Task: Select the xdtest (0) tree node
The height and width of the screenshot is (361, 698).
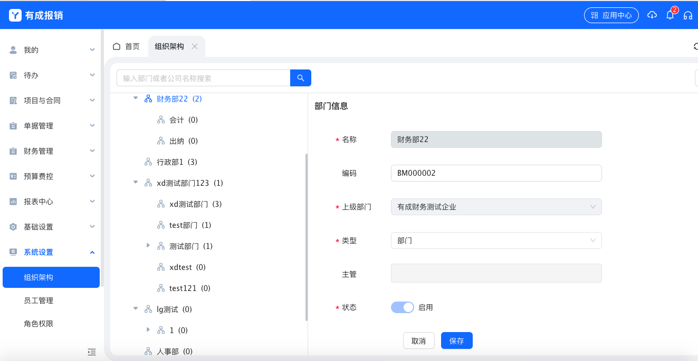Action: 187,267
